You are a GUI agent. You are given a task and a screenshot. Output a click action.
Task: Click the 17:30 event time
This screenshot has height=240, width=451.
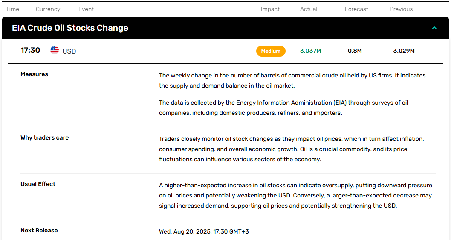click(x=30, y=50)
